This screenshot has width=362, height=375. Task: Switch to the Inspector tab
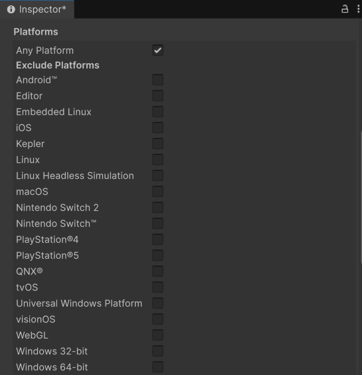click(x=37, y=9)
